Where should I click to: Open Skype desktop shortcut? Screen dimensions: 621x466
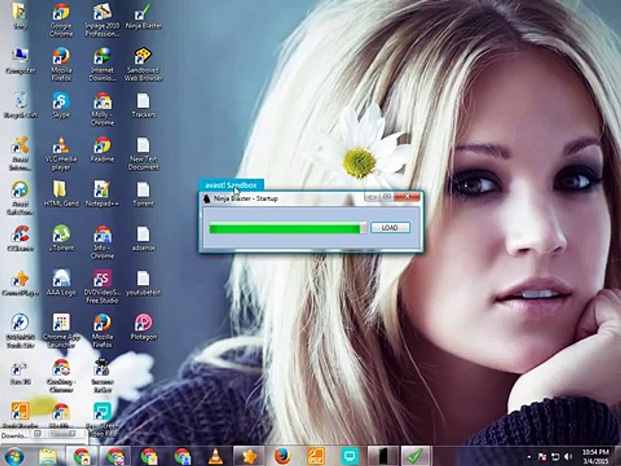(61, 105)
